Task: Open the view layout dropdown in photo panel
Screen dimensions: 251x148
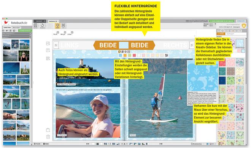Action: 3,30
